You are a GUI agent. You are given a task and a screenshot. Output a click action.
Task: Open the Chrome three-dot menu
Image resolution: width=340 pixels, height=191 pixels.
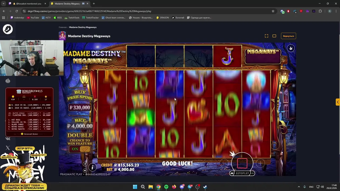[336, 11]
